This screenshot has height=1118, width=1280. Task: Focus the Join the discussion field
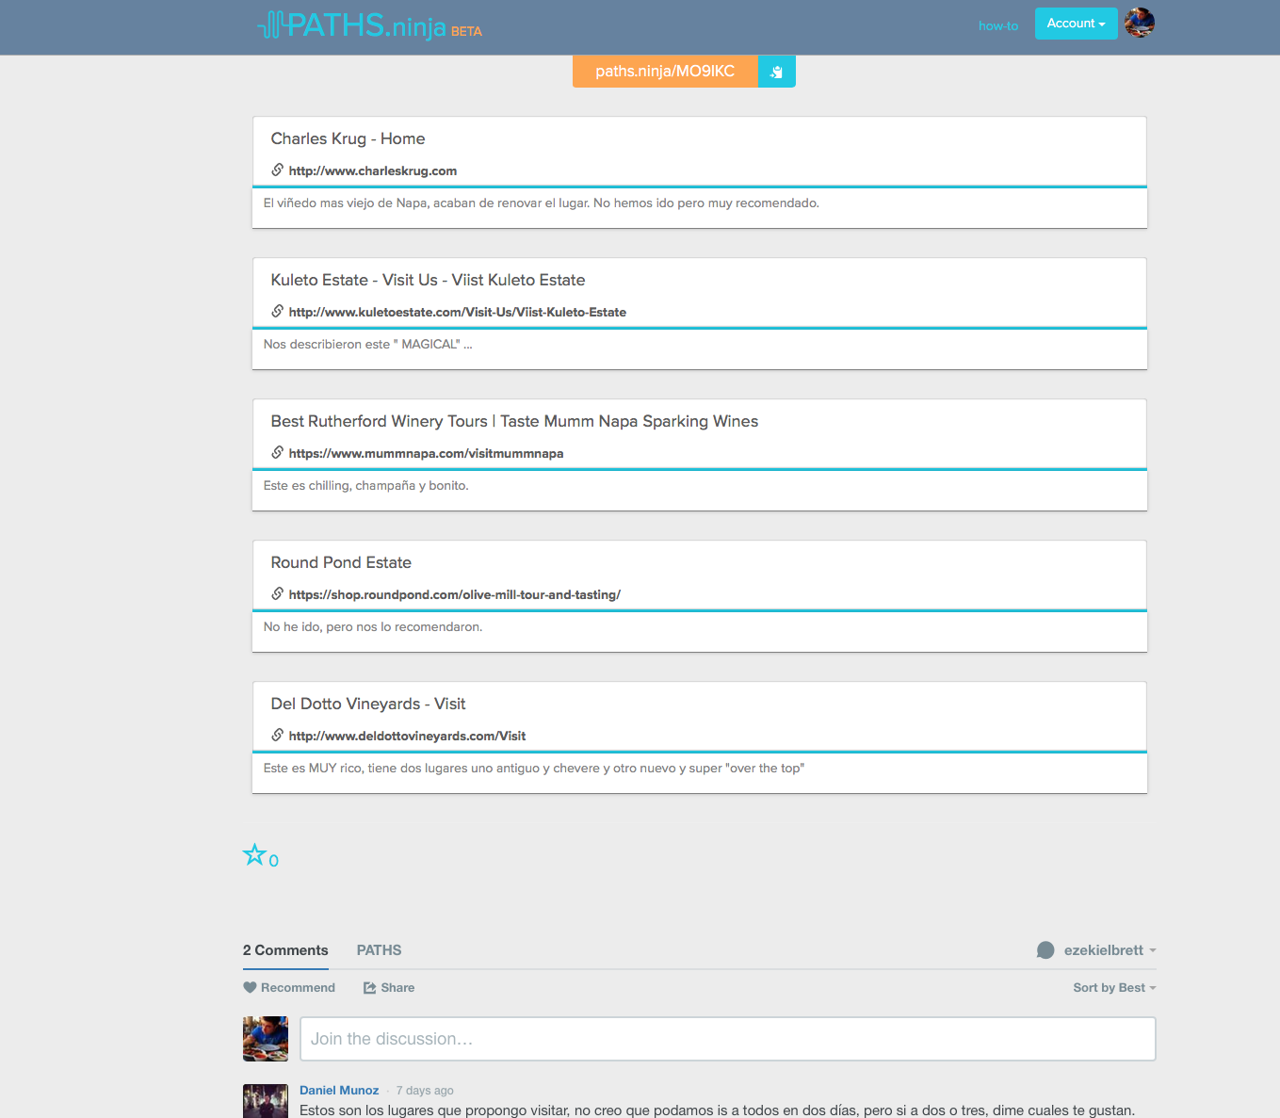coord(728,1039)
